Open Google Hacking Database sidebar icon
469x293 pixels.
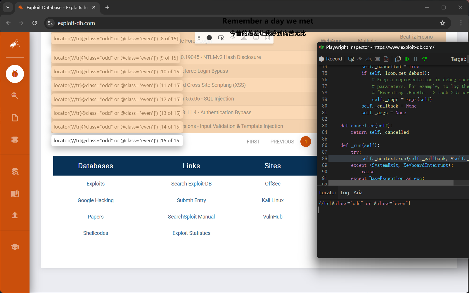click(x=15, y=96)
